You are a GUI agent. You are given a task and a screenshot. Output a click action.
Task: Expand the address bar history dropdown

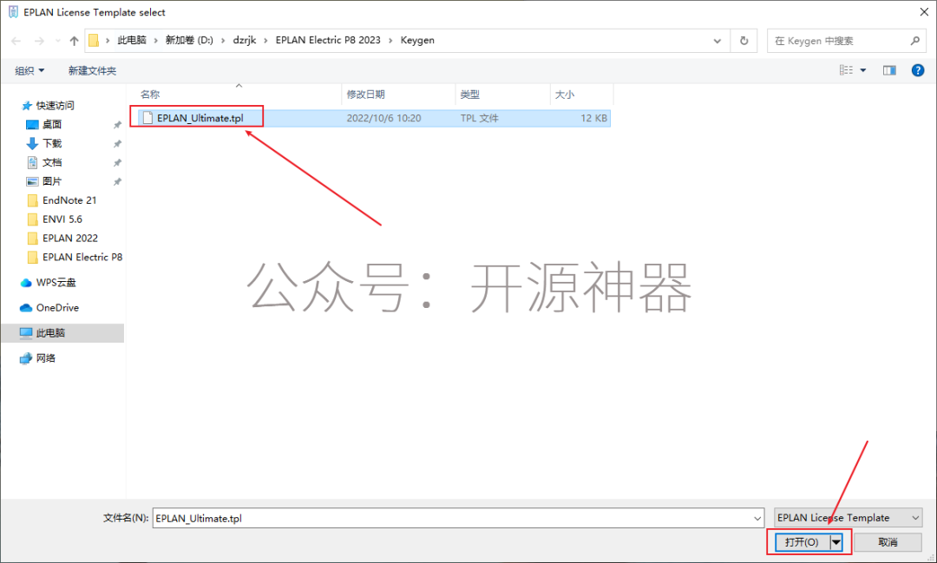pyautogui.click(x=717, y=41)
